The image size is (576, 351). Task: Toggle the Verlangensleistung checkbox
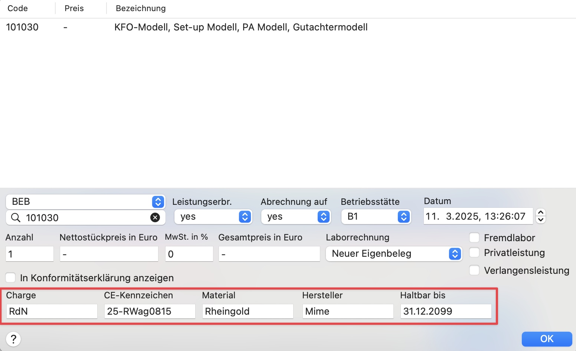tap(474, 270)
